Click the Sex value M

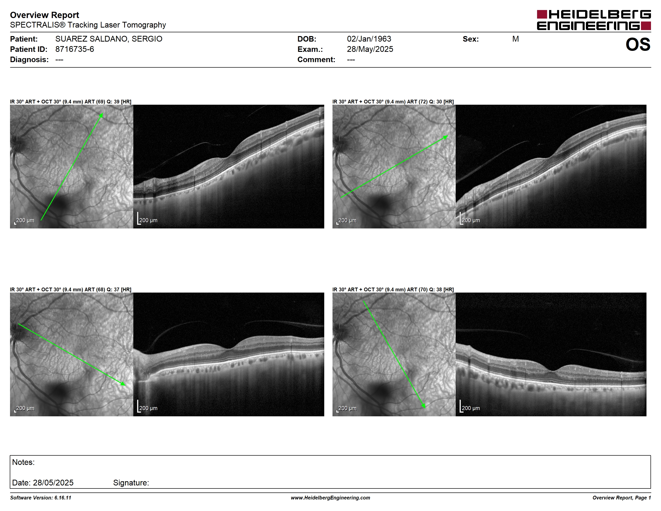pyautogui.click(x=516, y=39)
